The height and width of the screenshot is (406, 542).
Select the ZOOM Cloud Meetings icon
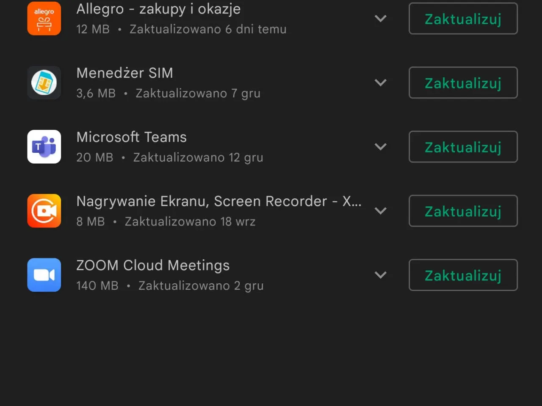point(44,275)
